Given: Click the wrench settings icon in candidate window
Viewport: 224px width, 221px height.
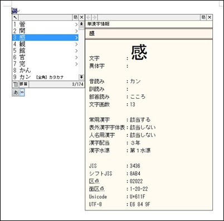Looking at the screenshot, I should point(15,17).
